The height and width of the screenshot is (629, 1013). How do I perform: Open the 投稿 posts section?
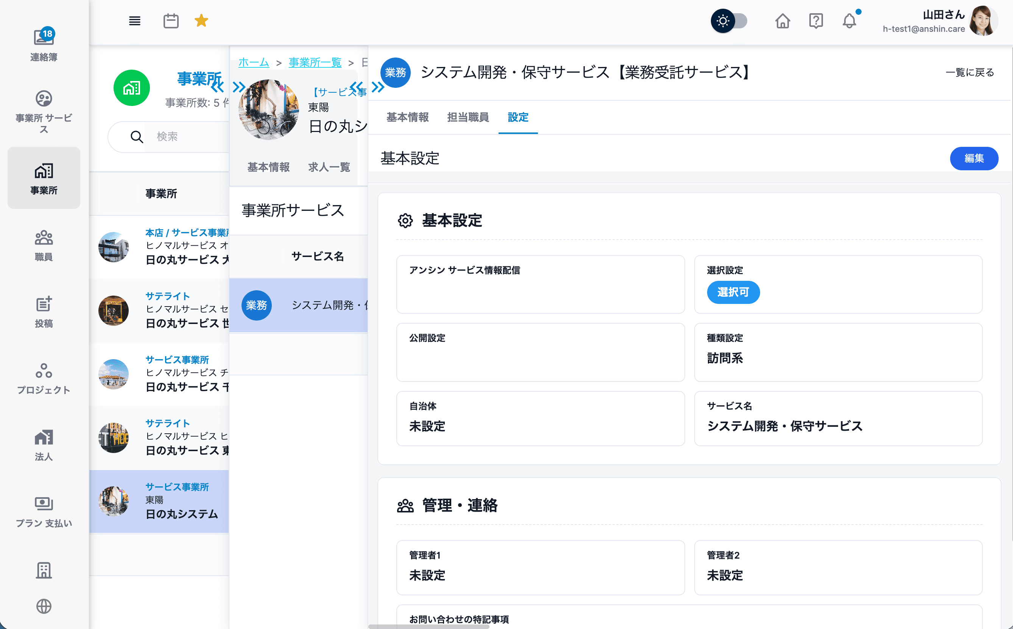point(44,312)
